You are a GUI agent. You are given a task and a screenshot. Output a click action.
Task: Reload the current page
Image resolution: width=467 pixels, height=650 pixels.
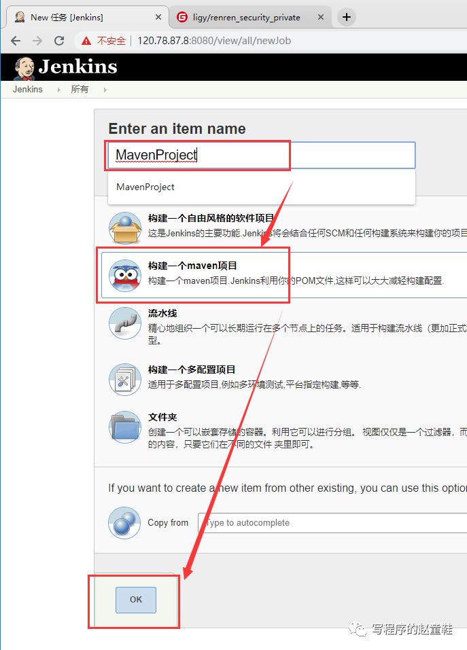(x=59, y=41)
